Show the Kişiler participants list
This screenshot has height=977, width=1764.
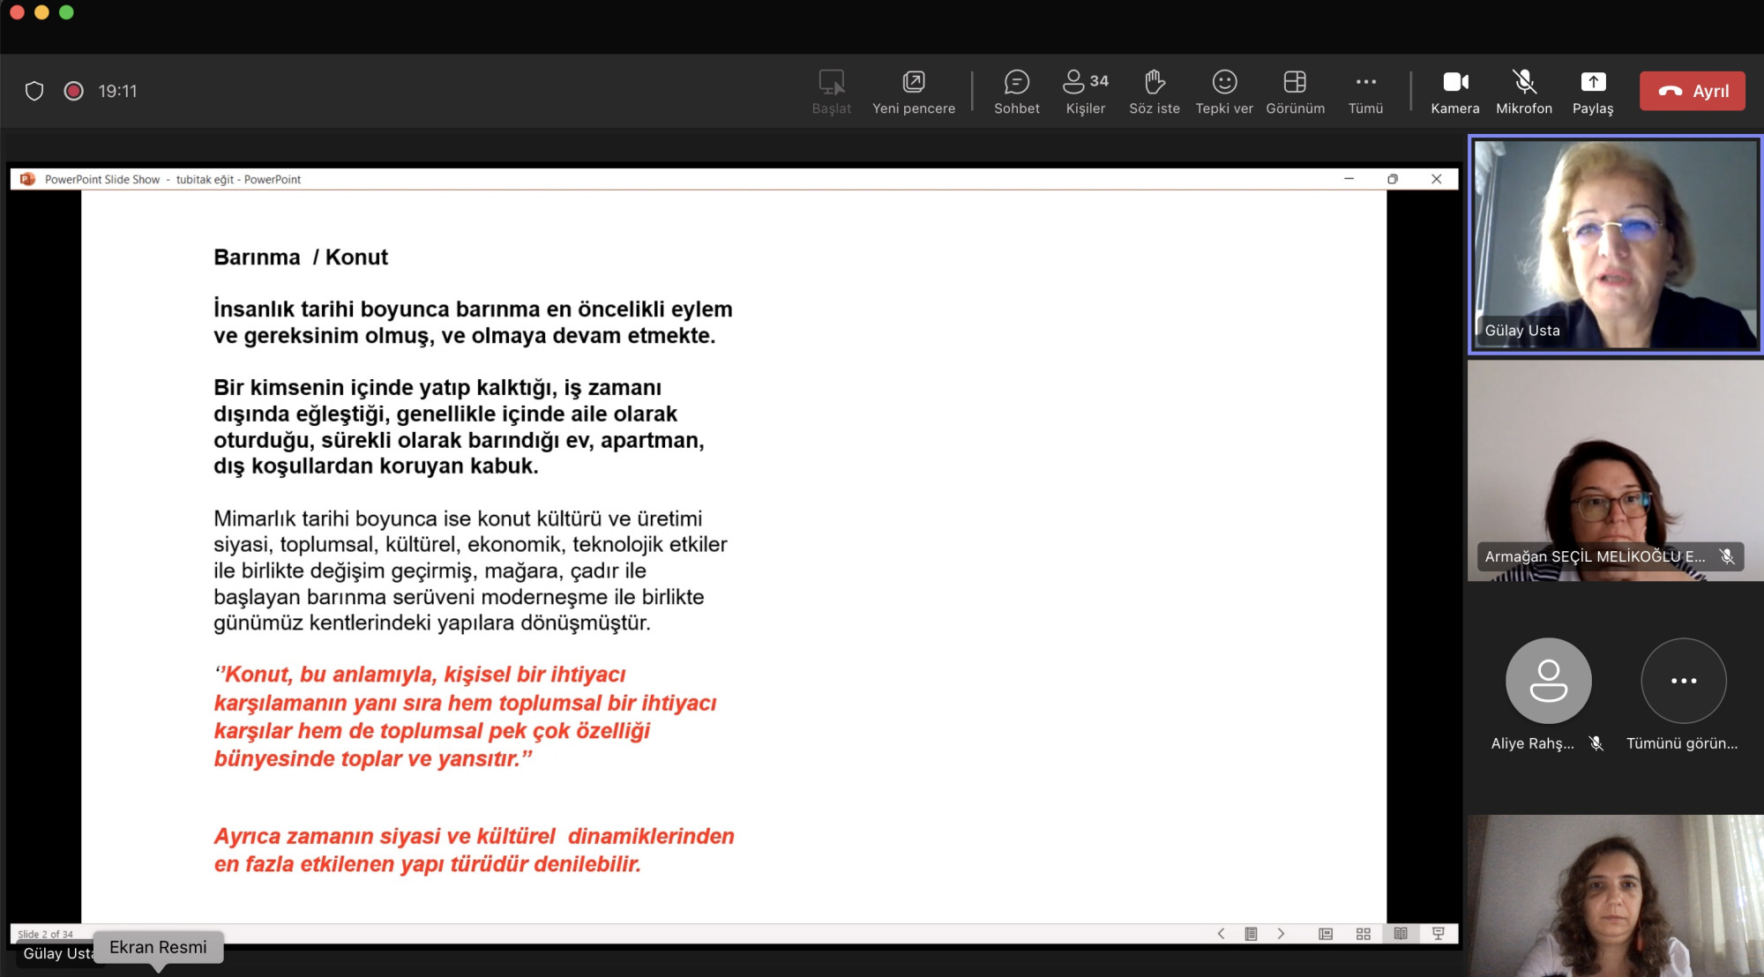[x=1085, y=92]
